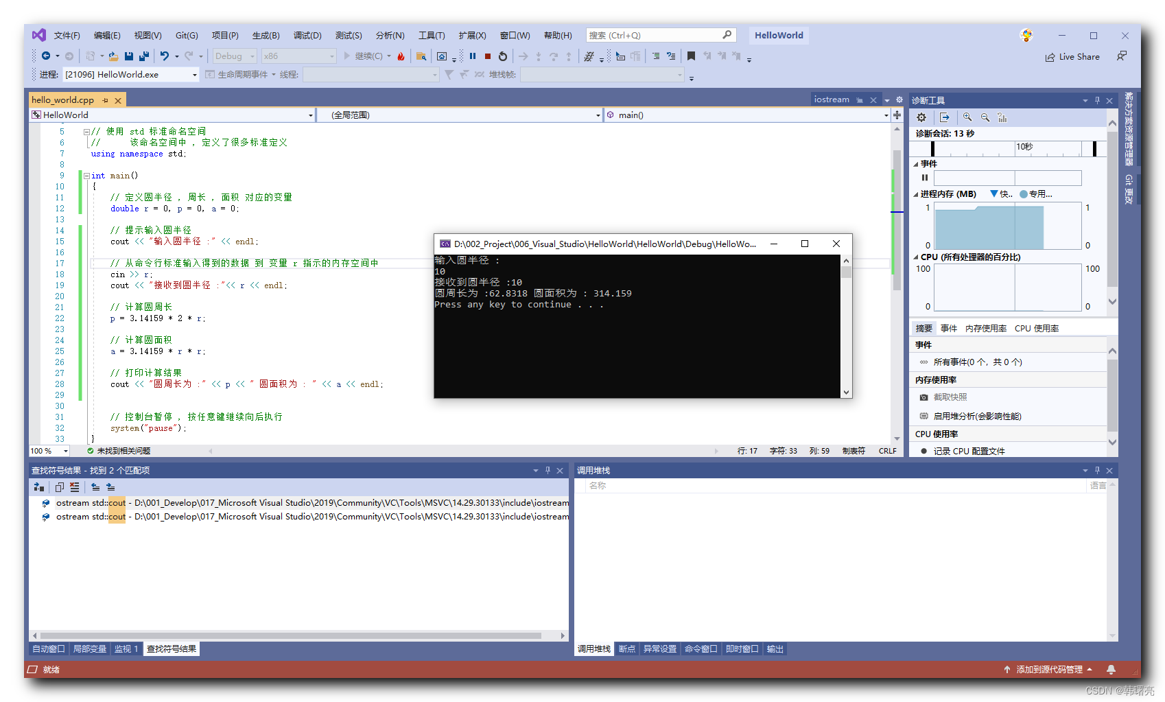
Task: Open the Git 更改 side tab
Action: [x=1128, y=189]
